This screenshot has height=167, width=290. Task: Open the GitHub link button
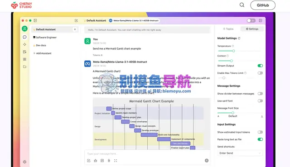tap(263, 5)
